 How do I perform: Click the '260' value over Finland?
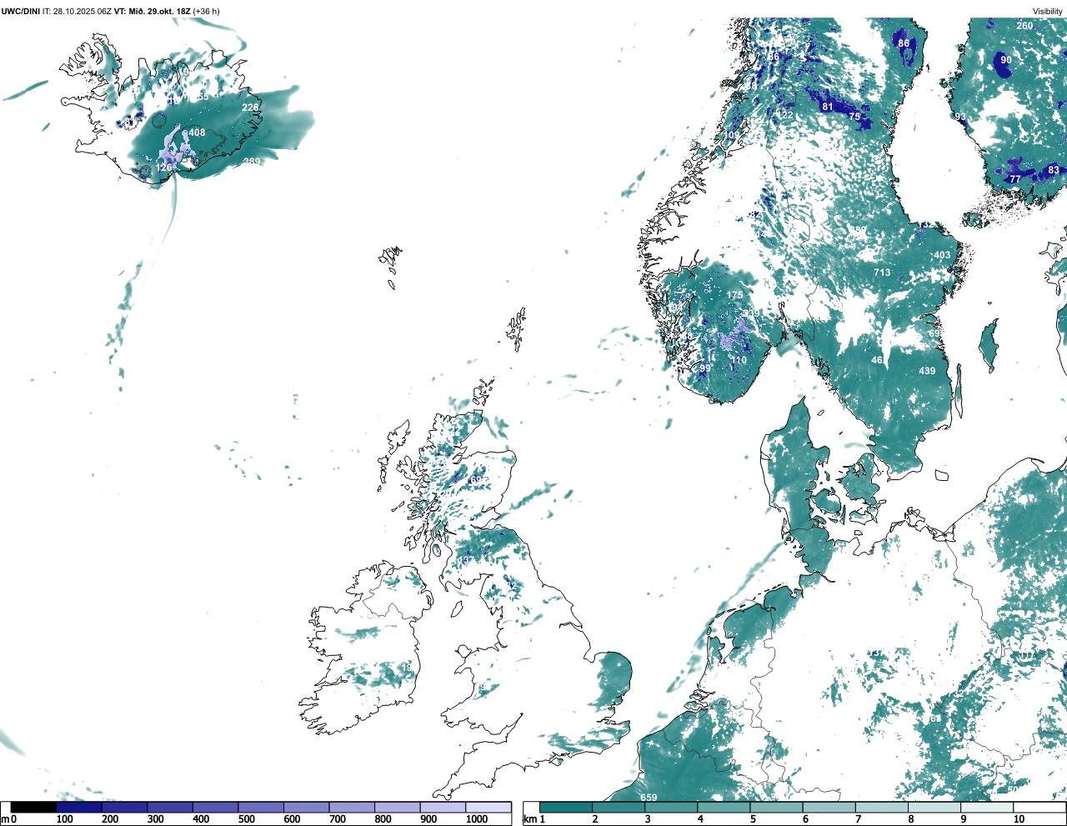tap(1024, 26)
